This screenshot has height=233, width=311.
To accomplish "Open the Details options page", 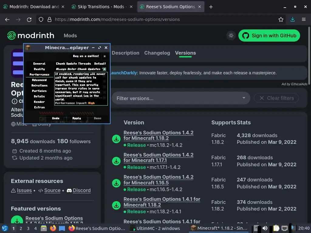I will [39, 96].
